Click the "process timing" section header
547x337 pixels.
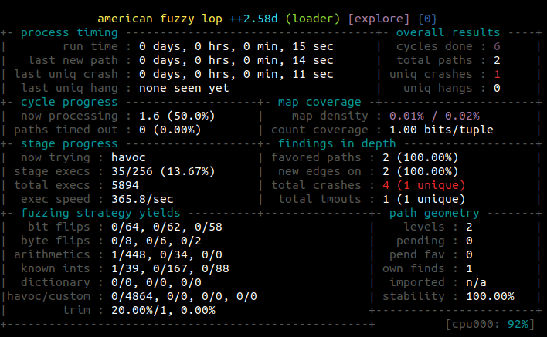(69, 32)
